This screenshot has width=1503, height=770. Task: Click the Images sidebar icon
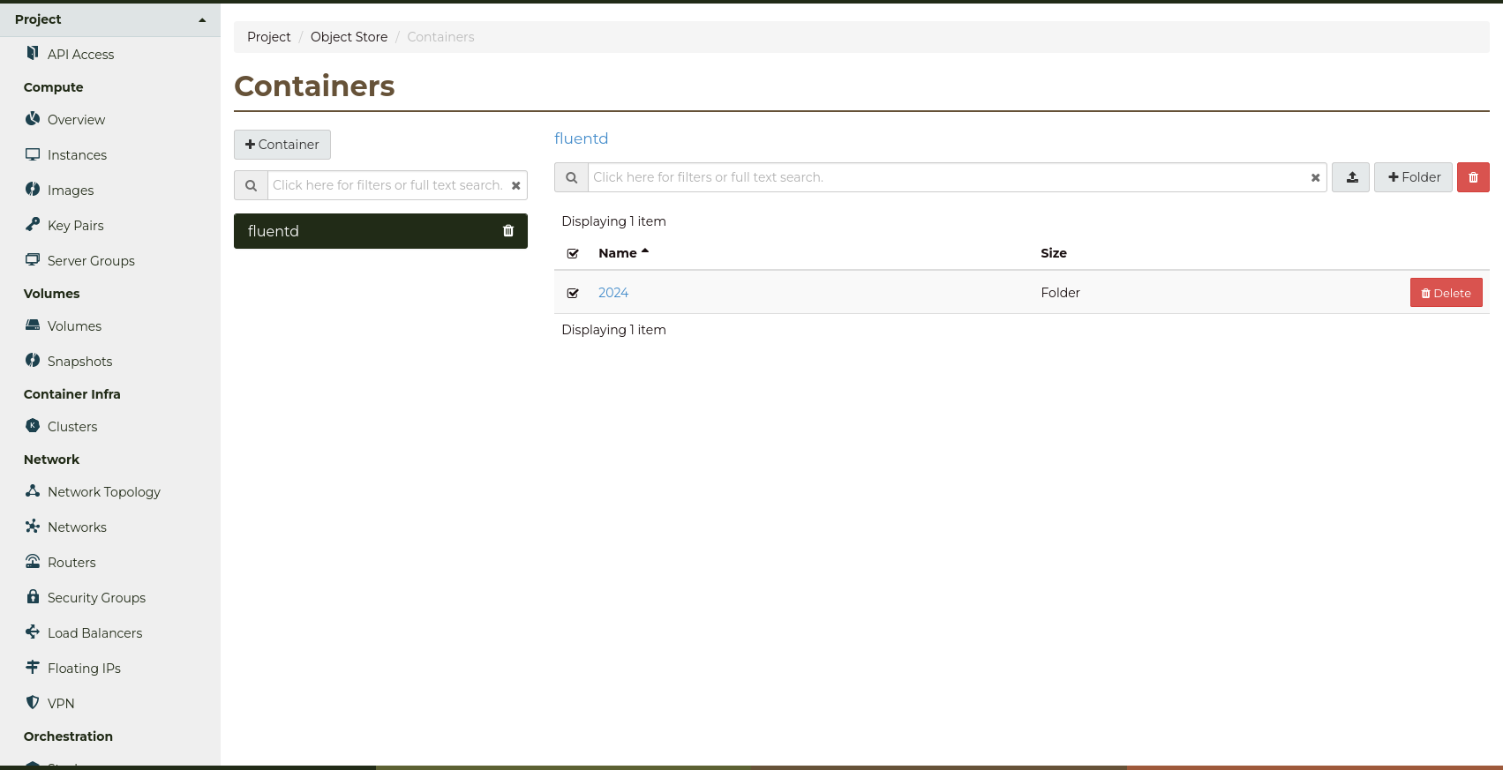[33, 189]
